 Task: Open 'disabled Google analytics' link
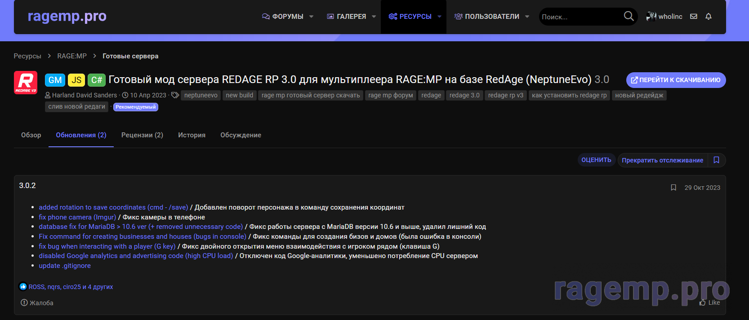pos(136,256)
